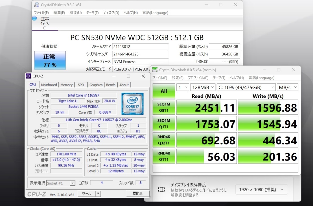
Task: Click the RND4K Q32T1 read result 692.68
Action: coord(206,140)
